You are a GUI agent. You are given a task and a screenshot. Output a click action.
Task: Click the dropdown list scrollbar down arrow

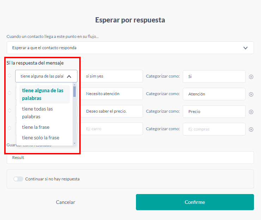tap(74, 144)
